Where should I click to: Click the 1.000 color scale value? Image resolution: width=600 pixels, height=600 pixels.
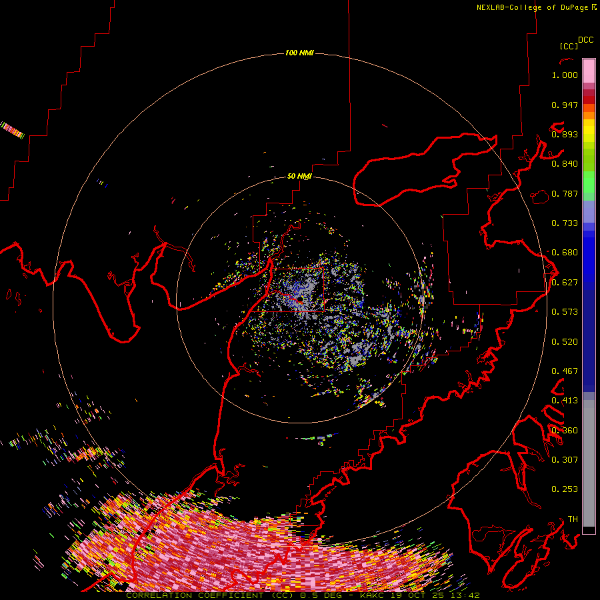point(565,75)
